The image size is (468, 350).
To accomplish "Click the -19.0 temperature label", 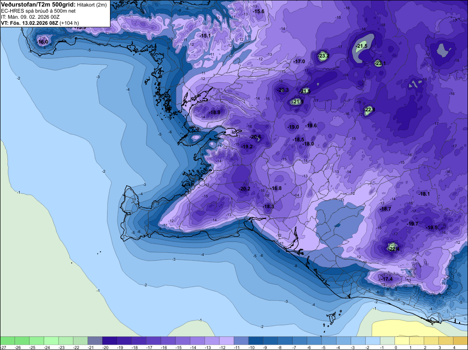I will click(293, 127).
